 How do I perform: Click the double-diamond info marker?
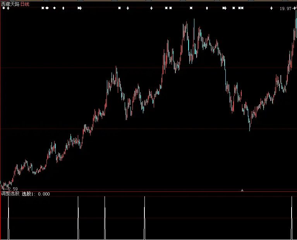point(47,8)
